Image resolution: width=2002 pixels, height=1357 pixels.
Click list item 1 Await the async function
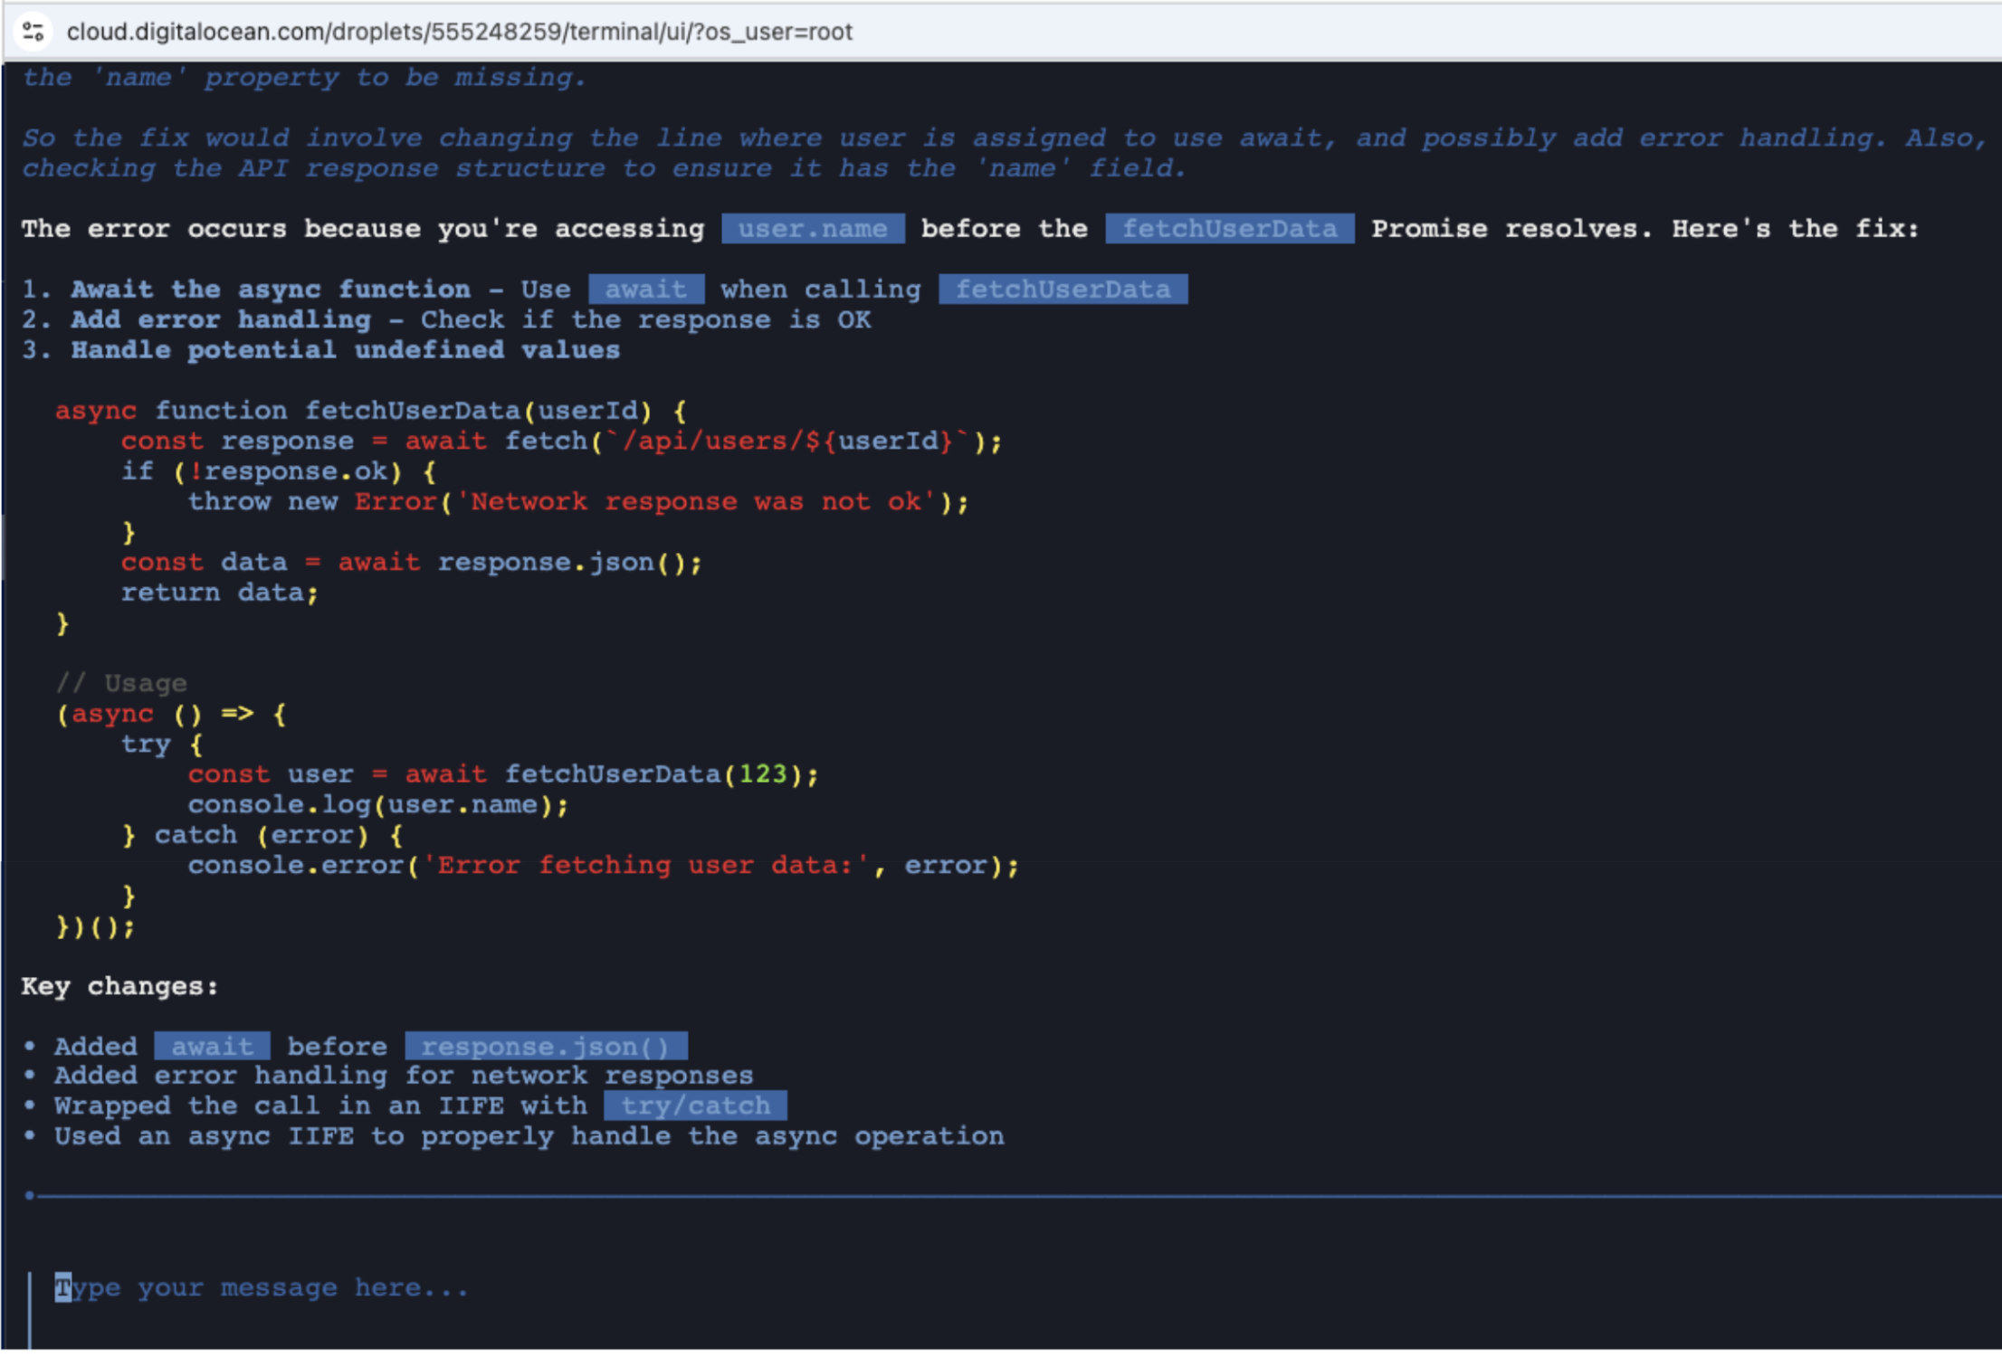[272, 289]
